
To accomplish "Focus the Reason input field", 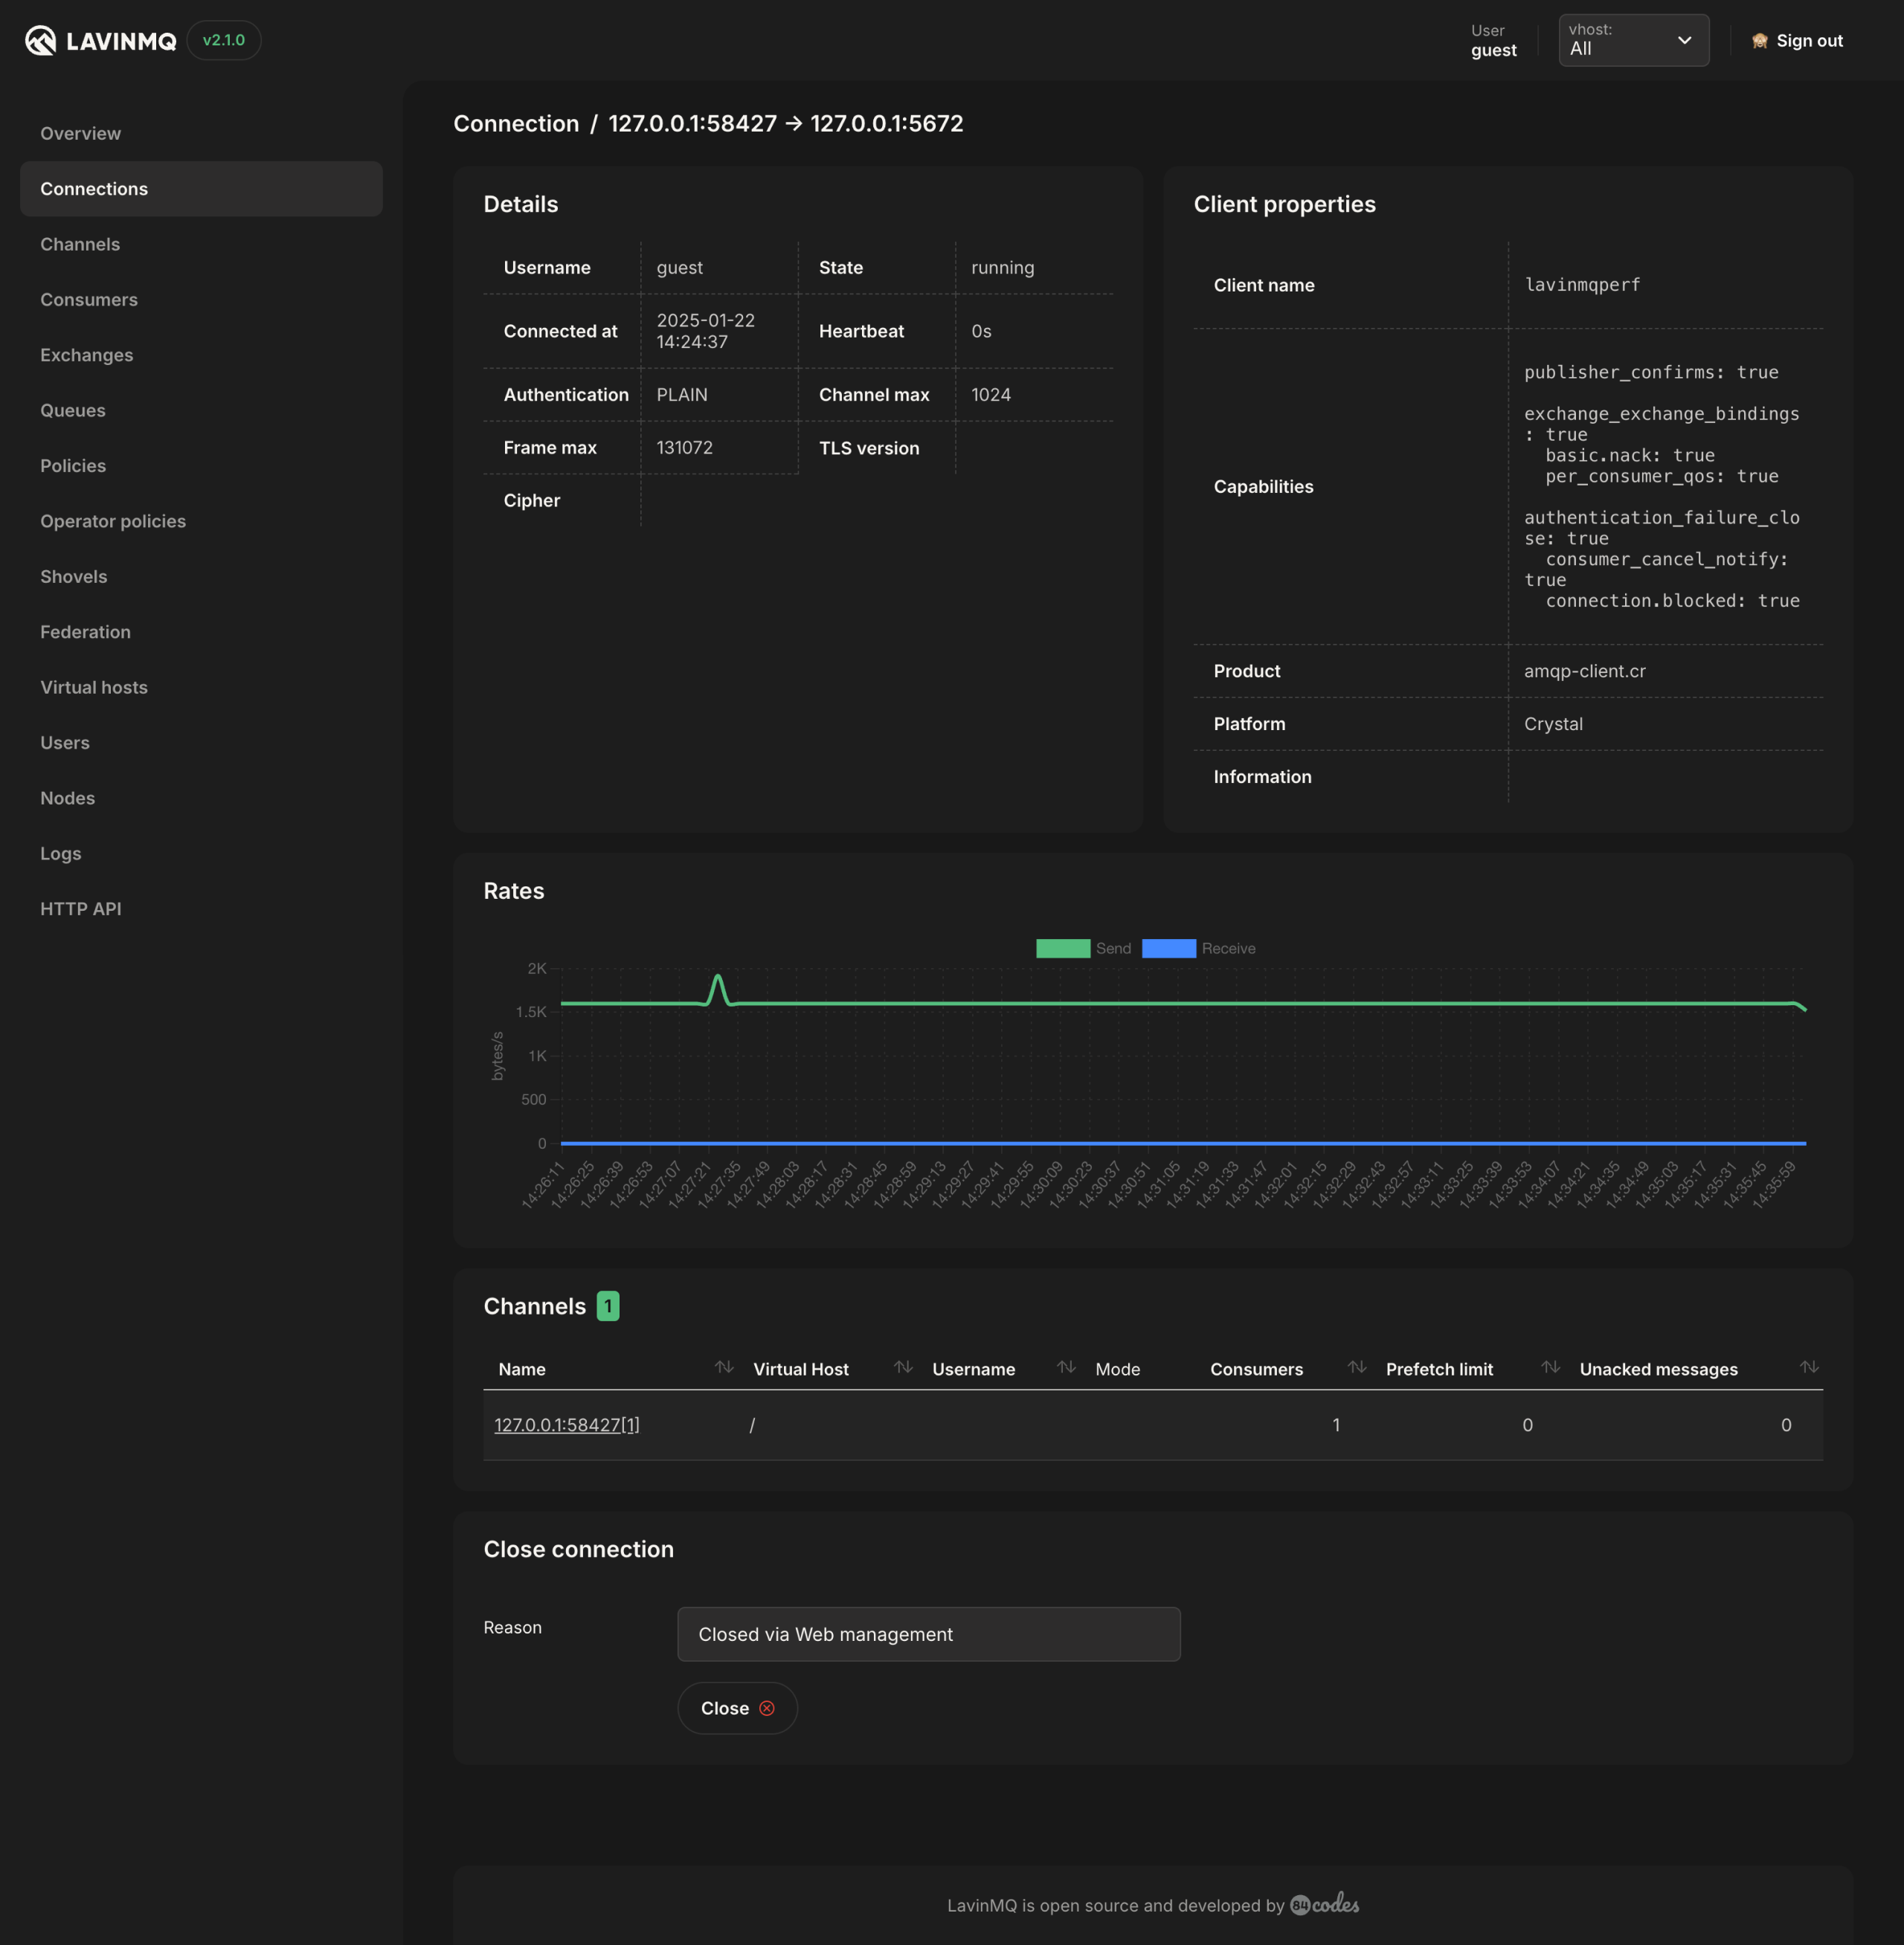I will click(x=928, y=1634).
